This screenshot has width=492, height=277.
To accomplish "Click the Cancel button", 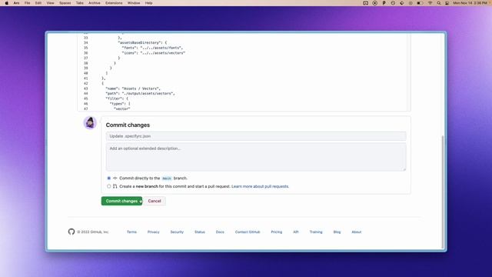I will [155, 201].
